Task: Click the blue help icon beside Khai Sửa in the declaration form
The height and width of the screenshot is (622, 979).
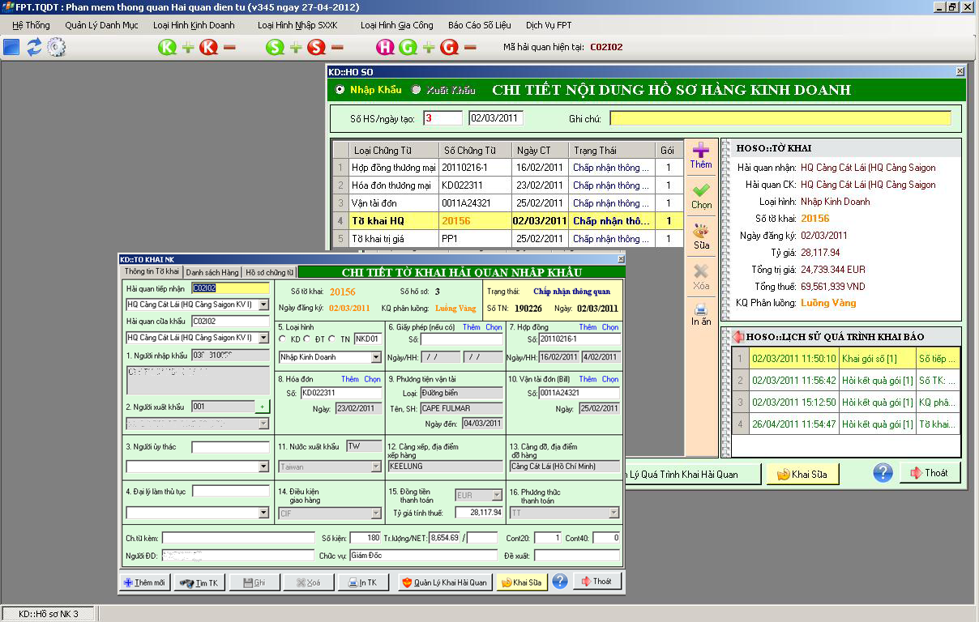Action: [x=559, y=582]
